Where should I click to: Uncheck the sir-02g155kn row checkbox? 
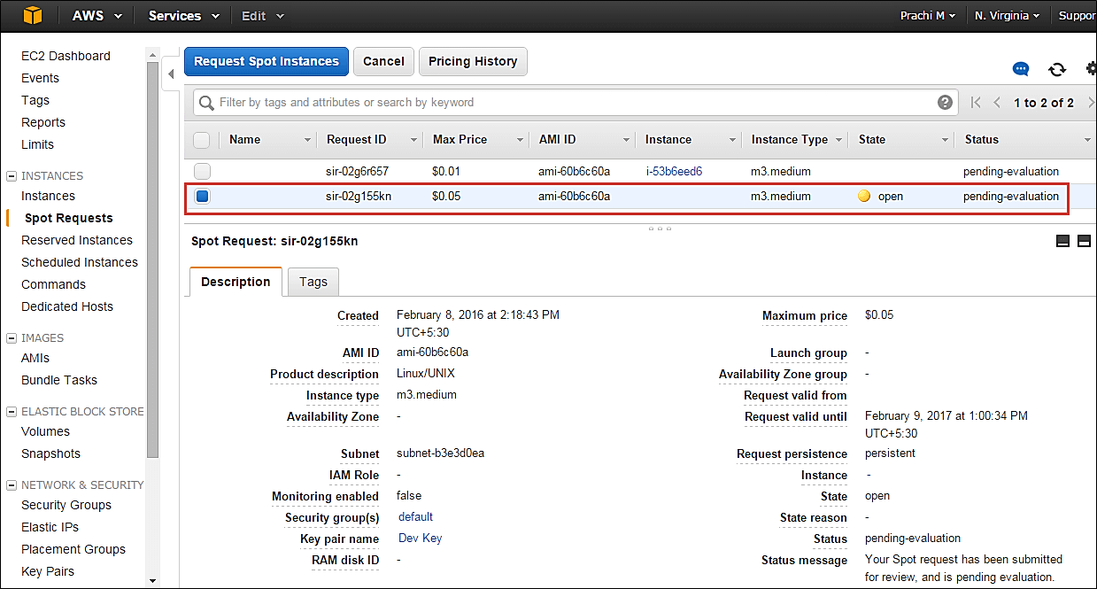(x=203, y=196)
